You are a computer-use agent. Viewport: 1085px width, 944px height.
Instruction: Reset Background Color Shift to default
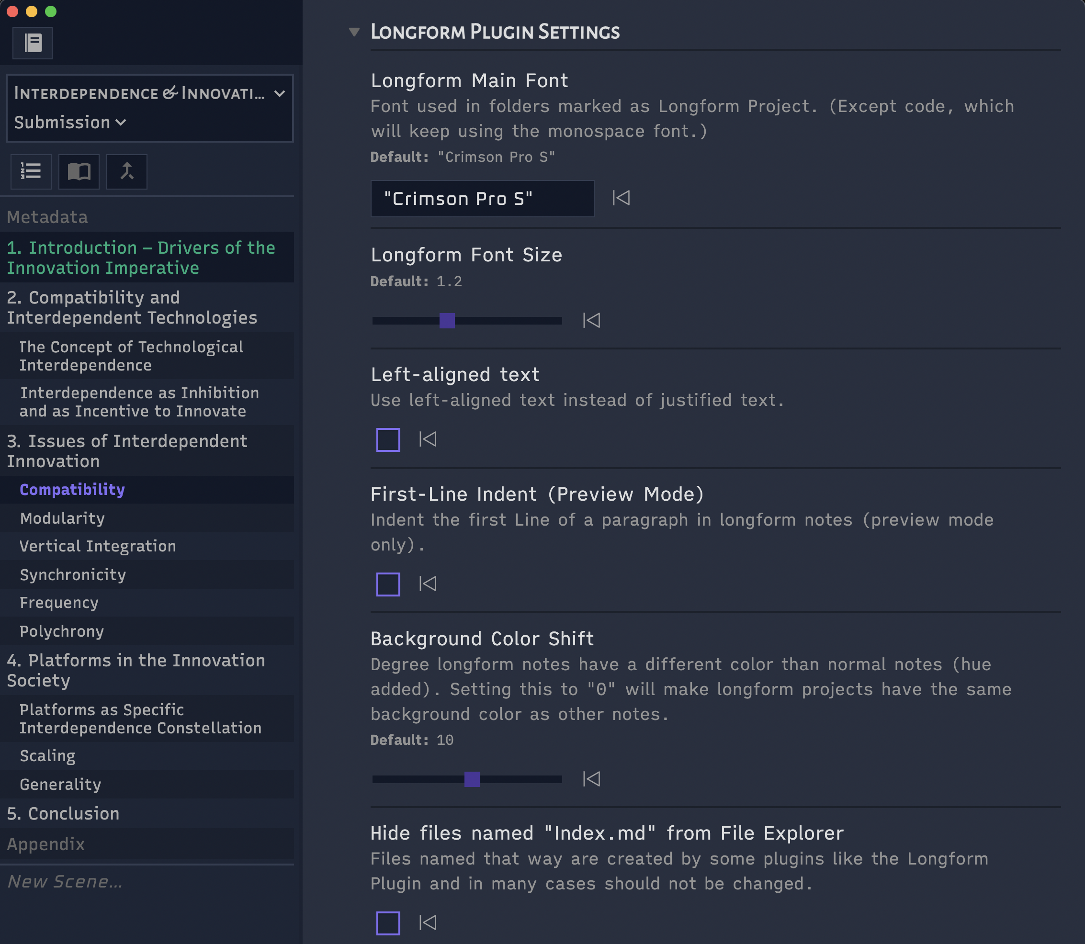tap(591, 779)
